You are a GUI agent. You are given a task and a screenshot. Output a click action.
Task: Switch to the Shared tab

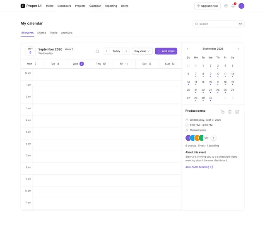click(41, 33)
